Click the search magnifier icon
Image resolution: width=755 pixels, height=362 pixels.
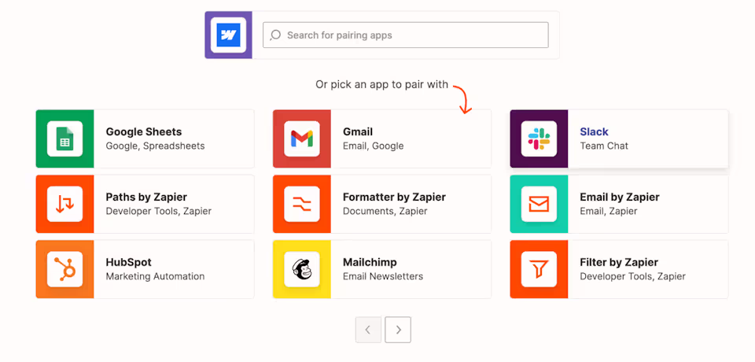(275, 35)
